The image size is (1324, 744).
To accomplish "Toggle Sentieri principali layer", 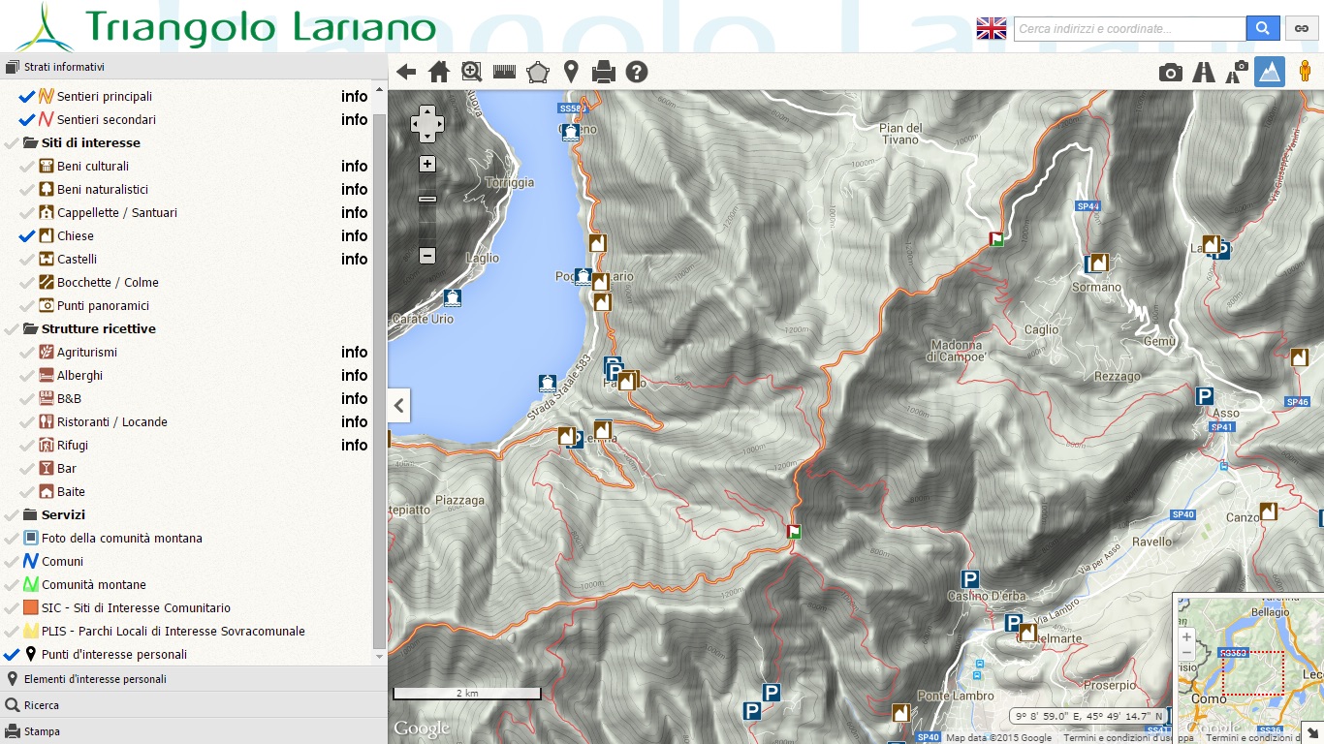I will [x=27, y=96].
